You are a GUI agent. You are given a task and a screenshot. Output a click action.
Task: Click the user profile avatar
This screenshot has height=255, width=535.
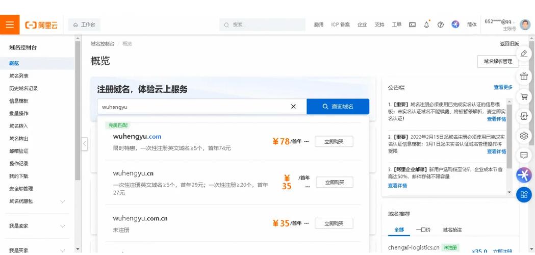coord(525,24)
